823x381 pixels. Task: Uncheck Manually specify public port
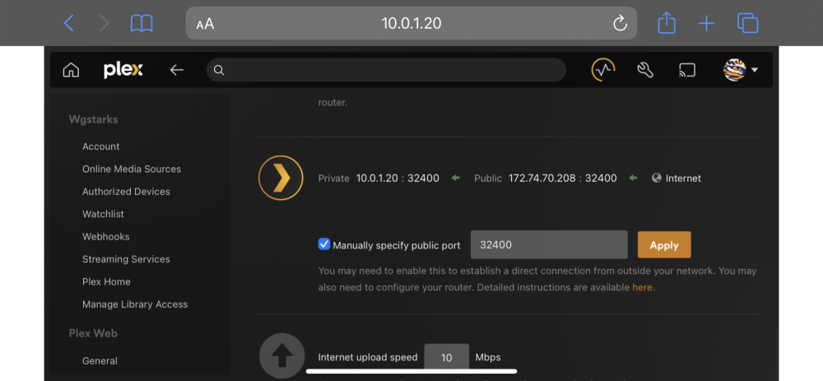324,244
